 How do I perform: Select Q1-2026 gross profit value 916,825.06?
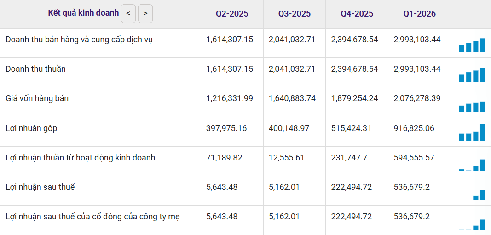click(x=414, y=128)
